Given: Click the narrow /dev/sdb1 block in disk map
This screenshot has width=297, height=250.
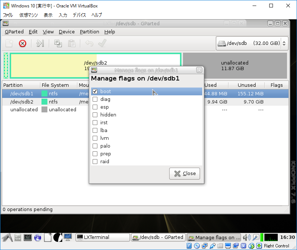Looking at the screenshot, I should click(x=6, y=66).
